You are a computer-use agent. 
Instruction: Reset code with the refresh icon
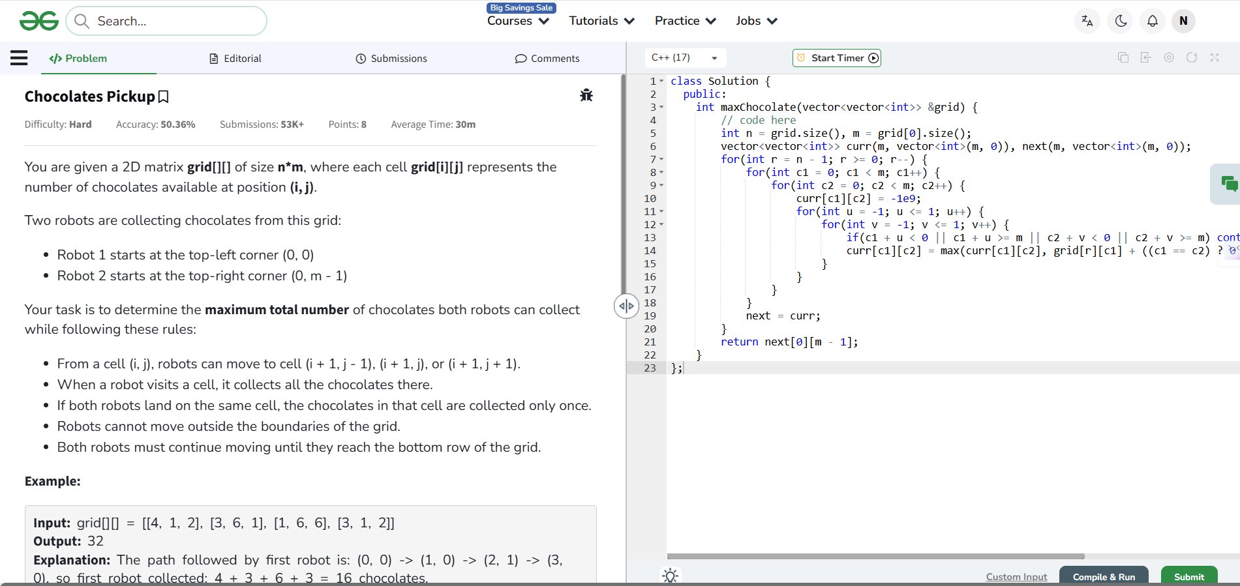[1191, 57]
